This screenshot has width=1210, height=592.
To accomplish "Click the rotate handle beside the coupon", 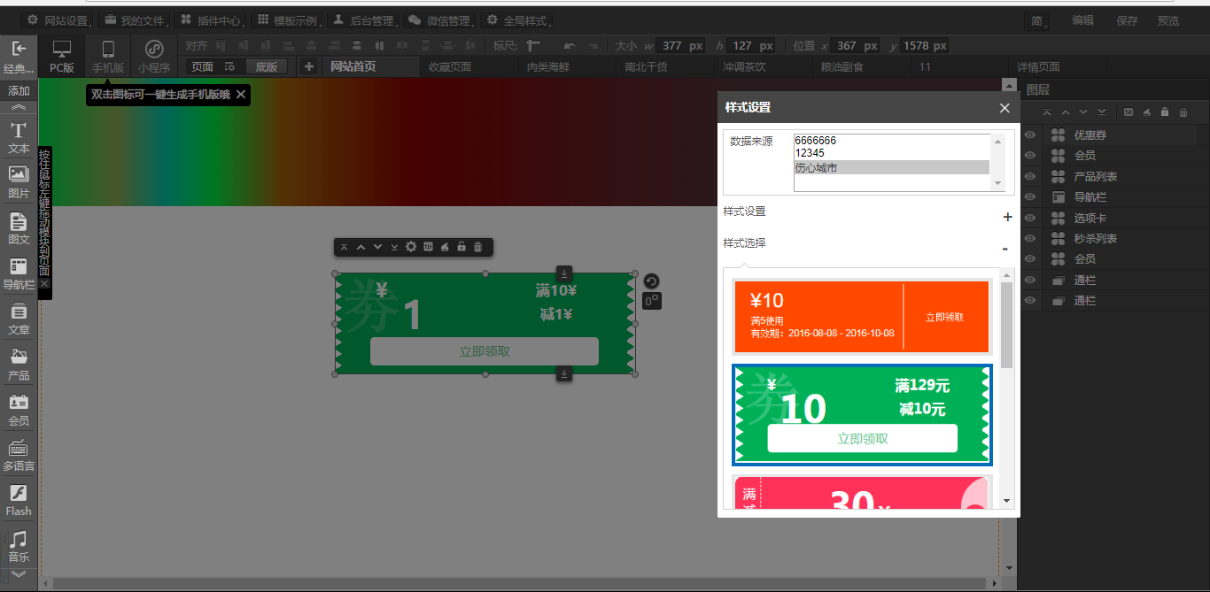I will pos(651,281).
